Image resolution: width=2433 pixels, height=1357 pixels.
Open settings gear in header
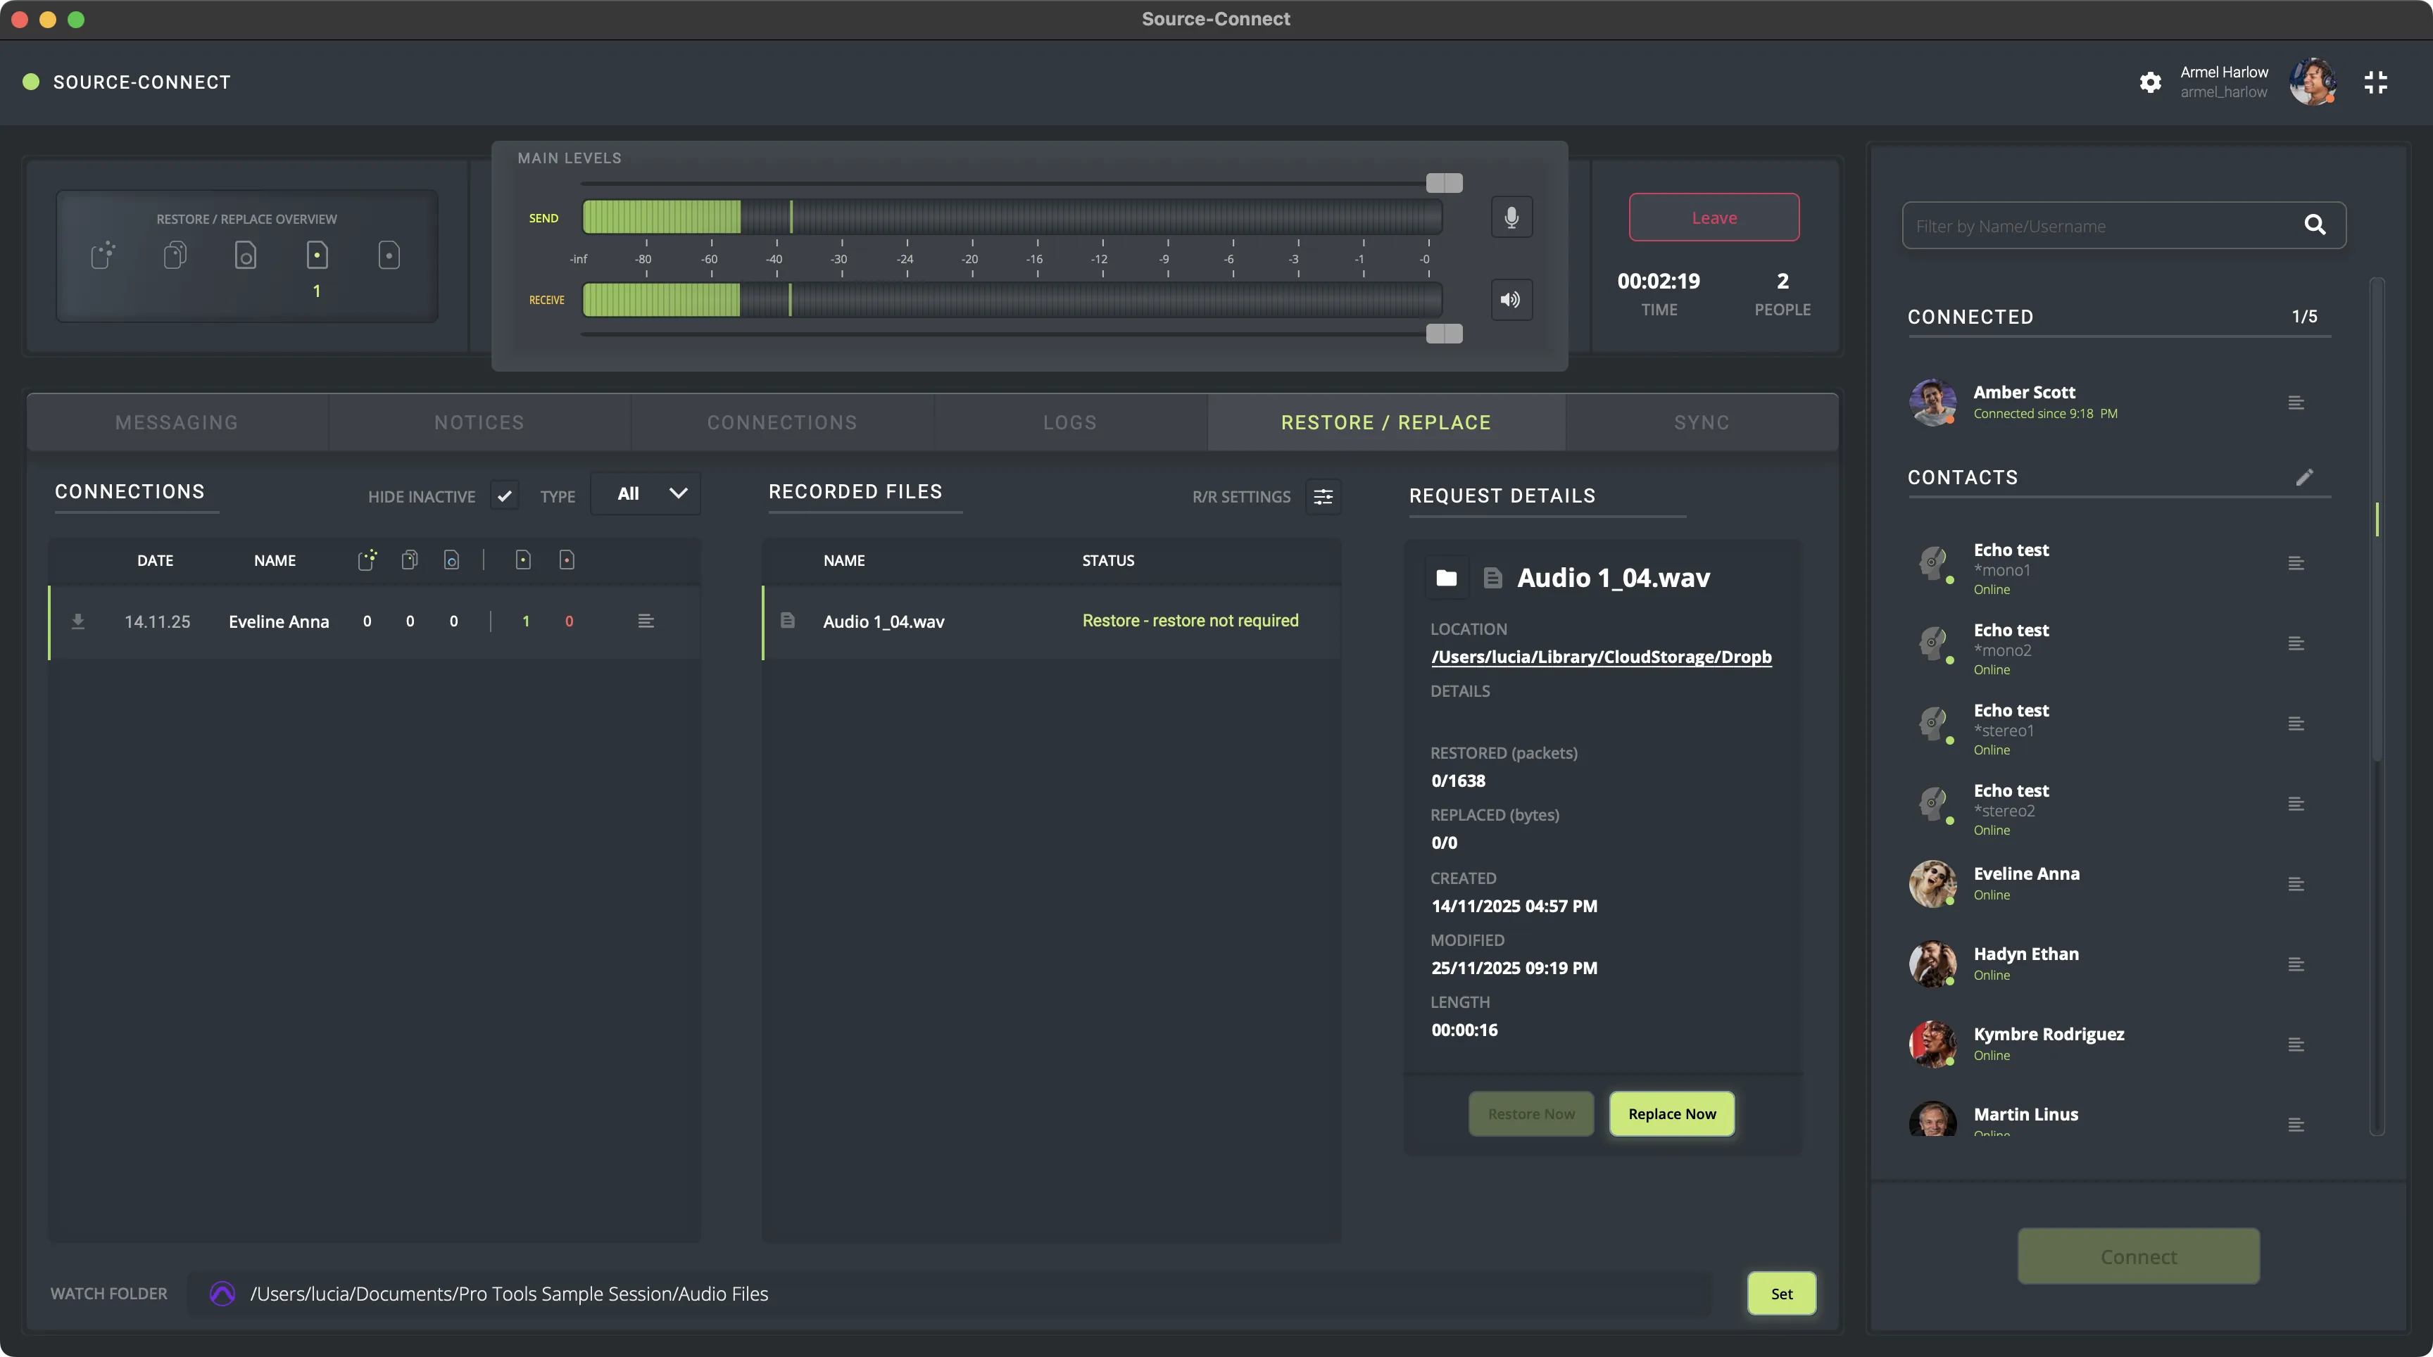pyautogui.click(x=2151, y=82)
